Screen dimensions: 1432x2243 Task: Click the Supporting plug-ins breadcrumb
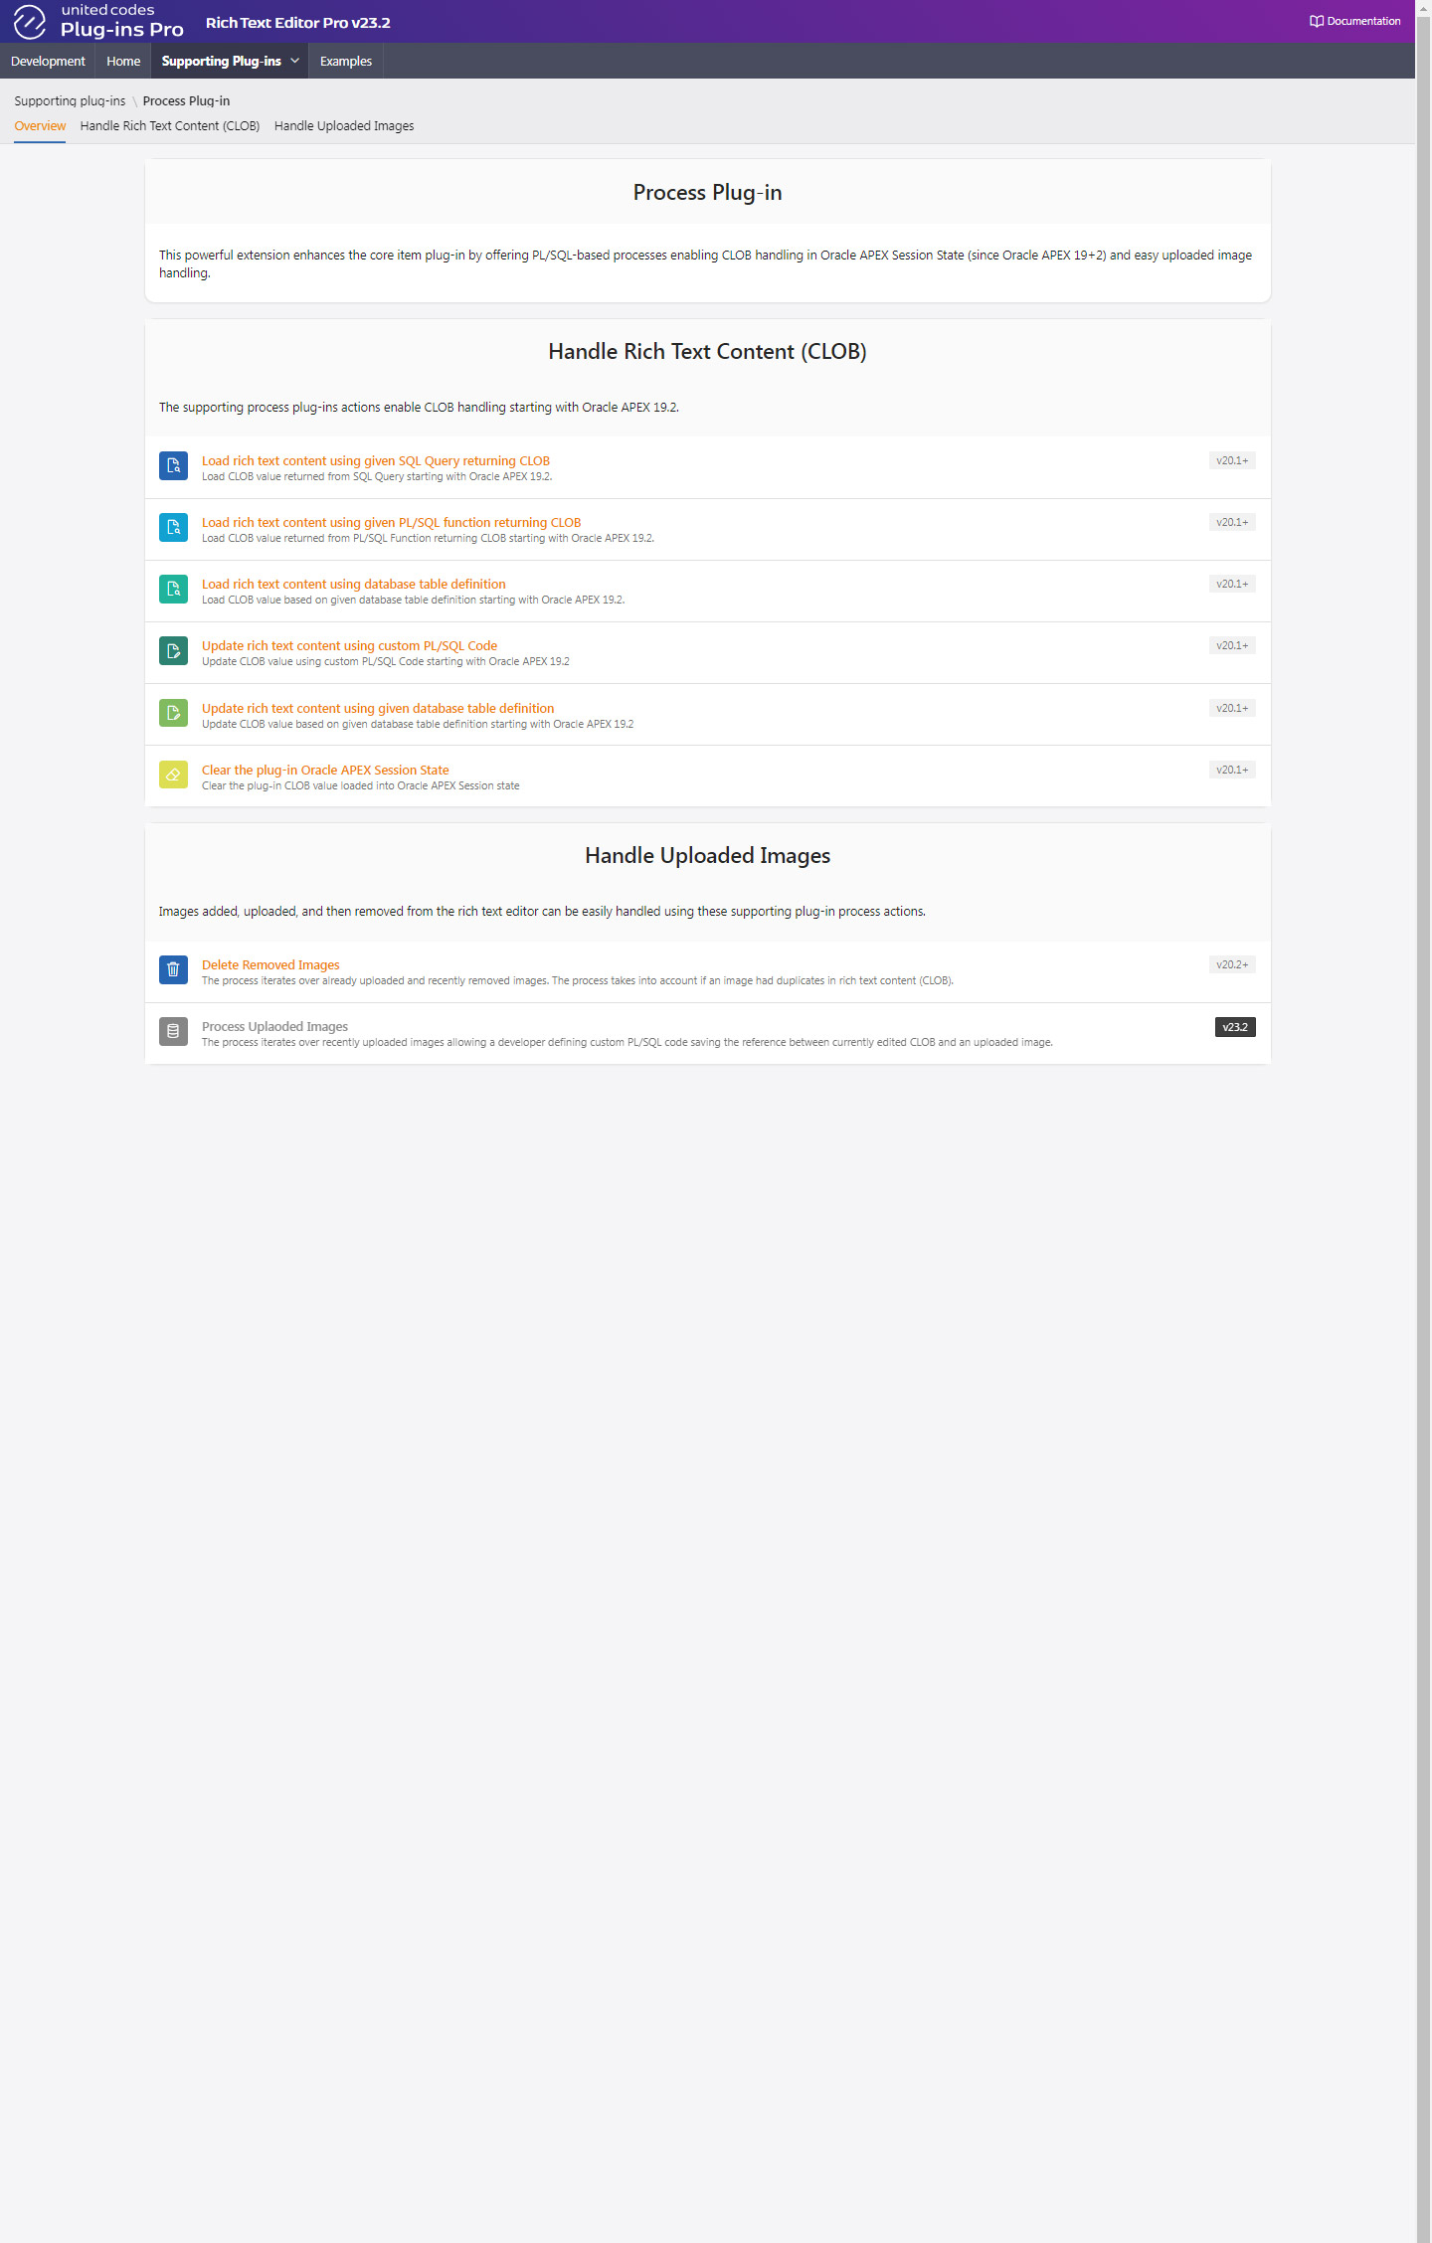coord(70,101)
